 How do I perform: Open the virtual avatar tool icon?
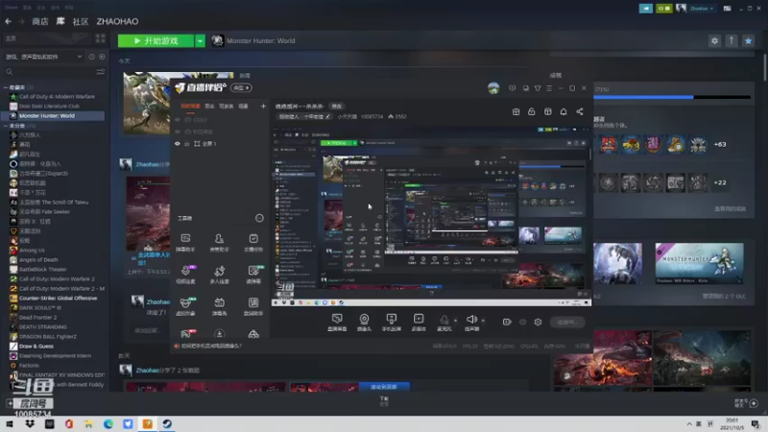coord(185,306)
